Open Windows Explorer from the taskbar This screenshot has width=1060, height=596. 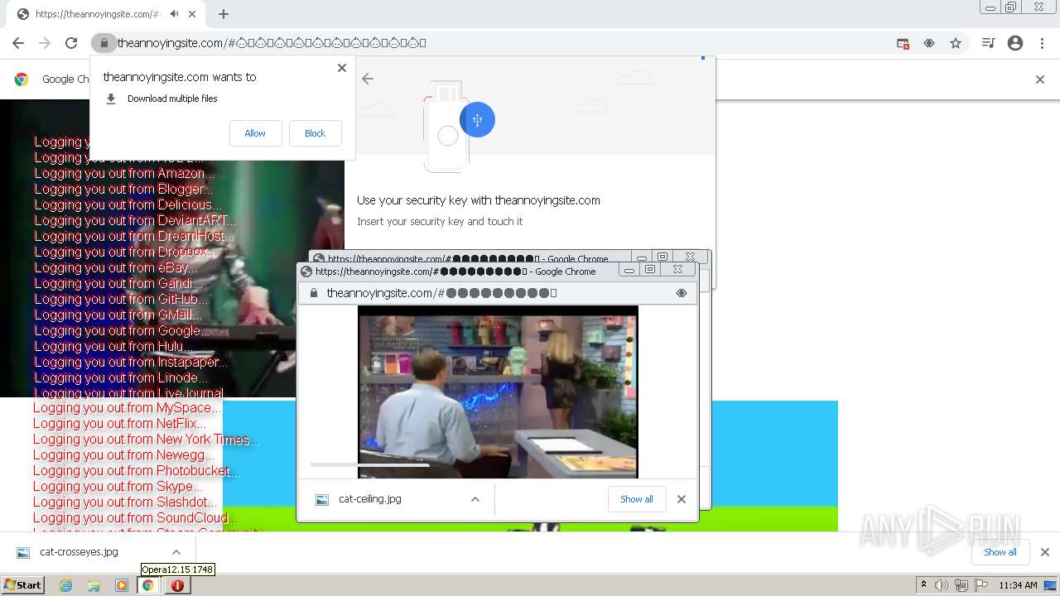(94, 585)
